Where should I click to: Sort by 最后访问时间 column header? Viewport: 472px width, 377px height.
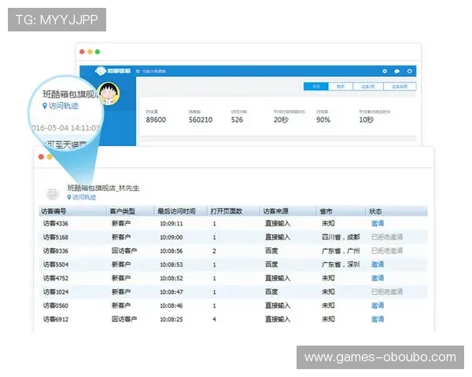181,211
